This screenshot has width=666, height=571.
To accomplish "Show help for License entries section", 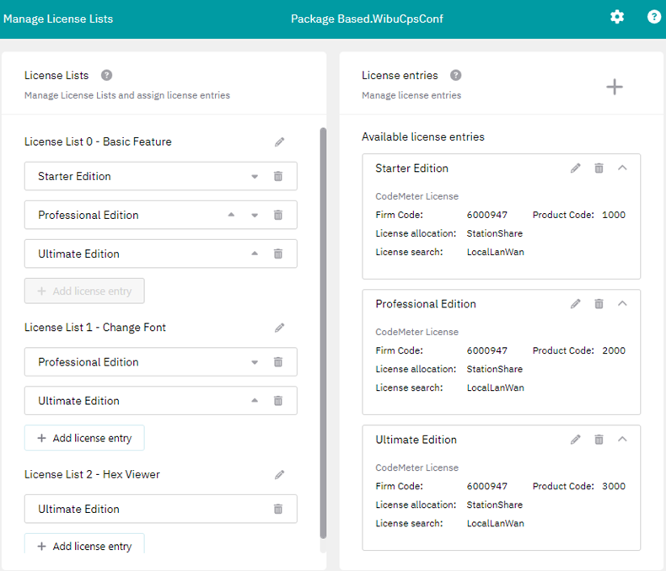I will pos(456,75).
